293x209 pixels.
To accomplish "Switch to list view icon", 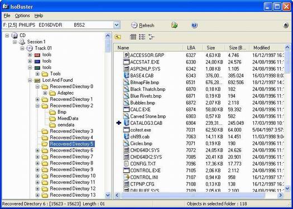I will click(142, 37).
